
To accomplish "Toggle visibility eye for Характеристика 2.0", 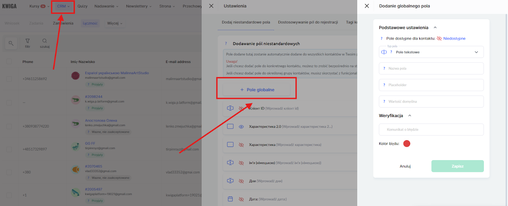I will 241,127.
